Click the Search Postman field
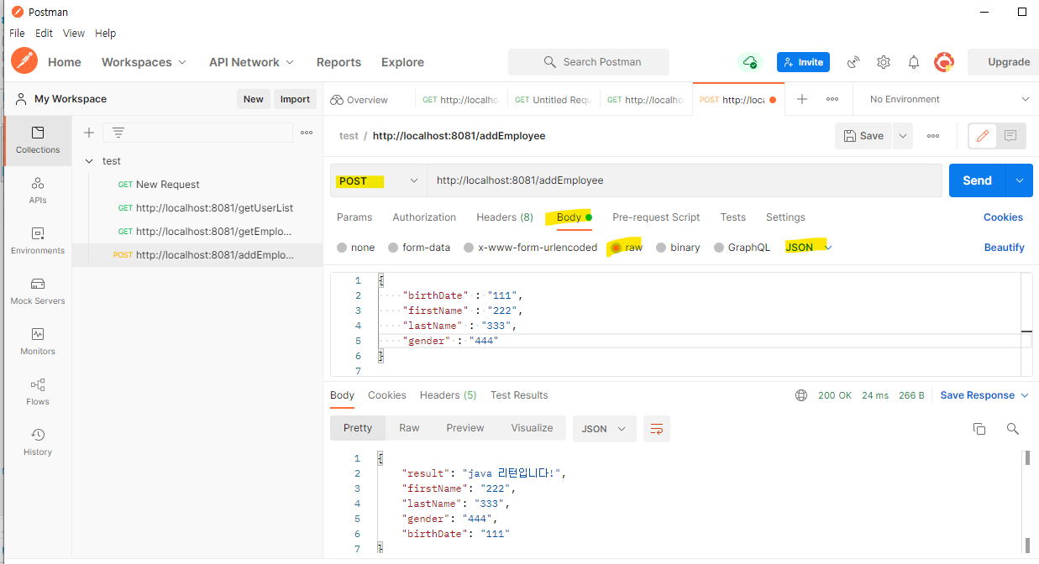This screenshot has width=1039, height=564. coord(589,62)
